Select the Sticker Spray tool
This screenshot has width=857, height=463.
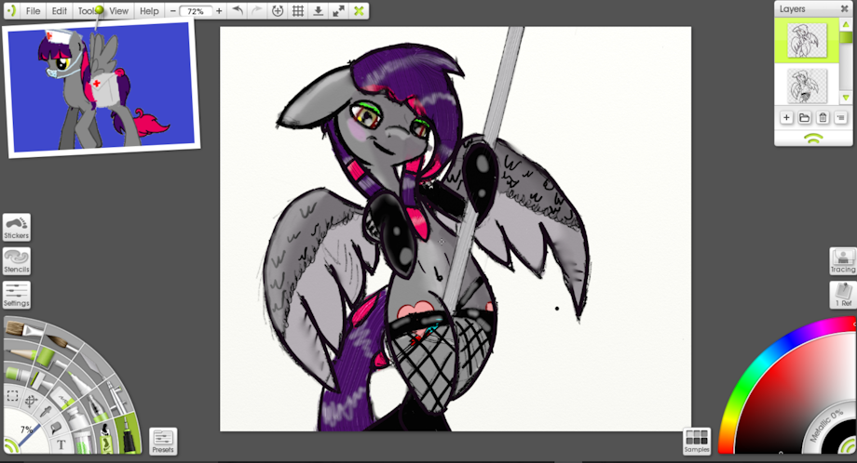(x=106, y=440)
